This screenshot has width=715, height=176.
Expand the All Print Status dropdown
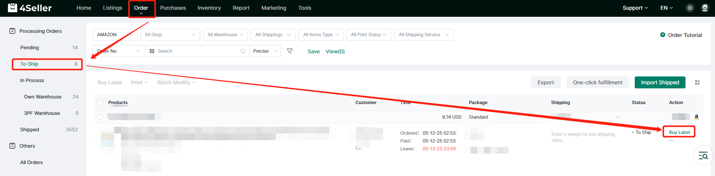point(369,35)
